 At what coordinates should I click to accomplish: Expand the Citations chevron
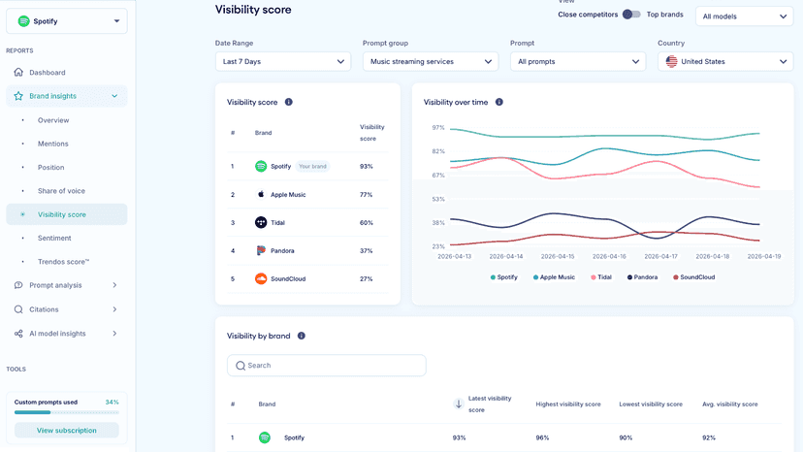[x=114, y=309]
